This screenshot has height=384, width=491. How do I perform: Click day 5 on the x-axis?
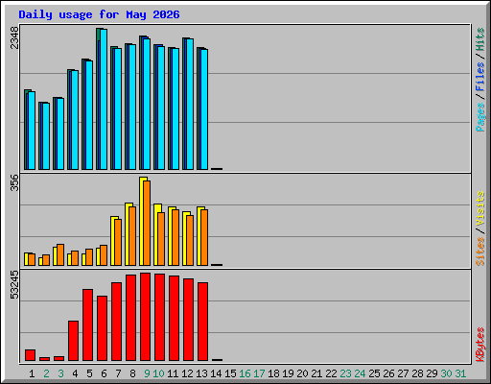(x=89, y=373)
